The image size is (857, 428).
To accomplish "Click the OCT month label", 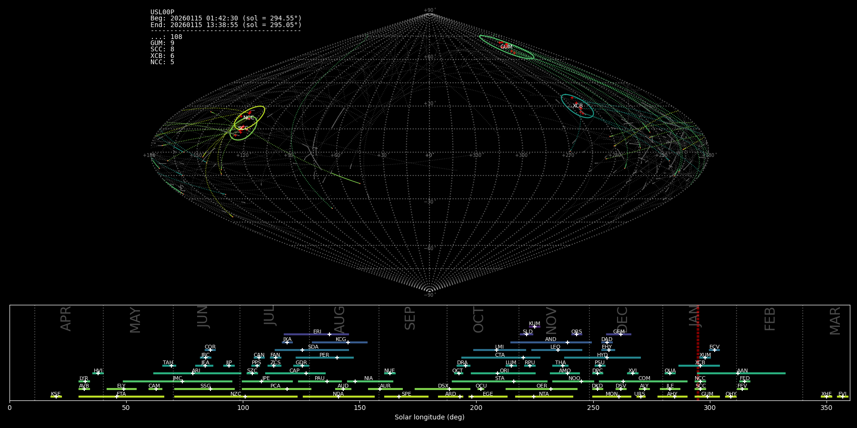I will point(478,320).
